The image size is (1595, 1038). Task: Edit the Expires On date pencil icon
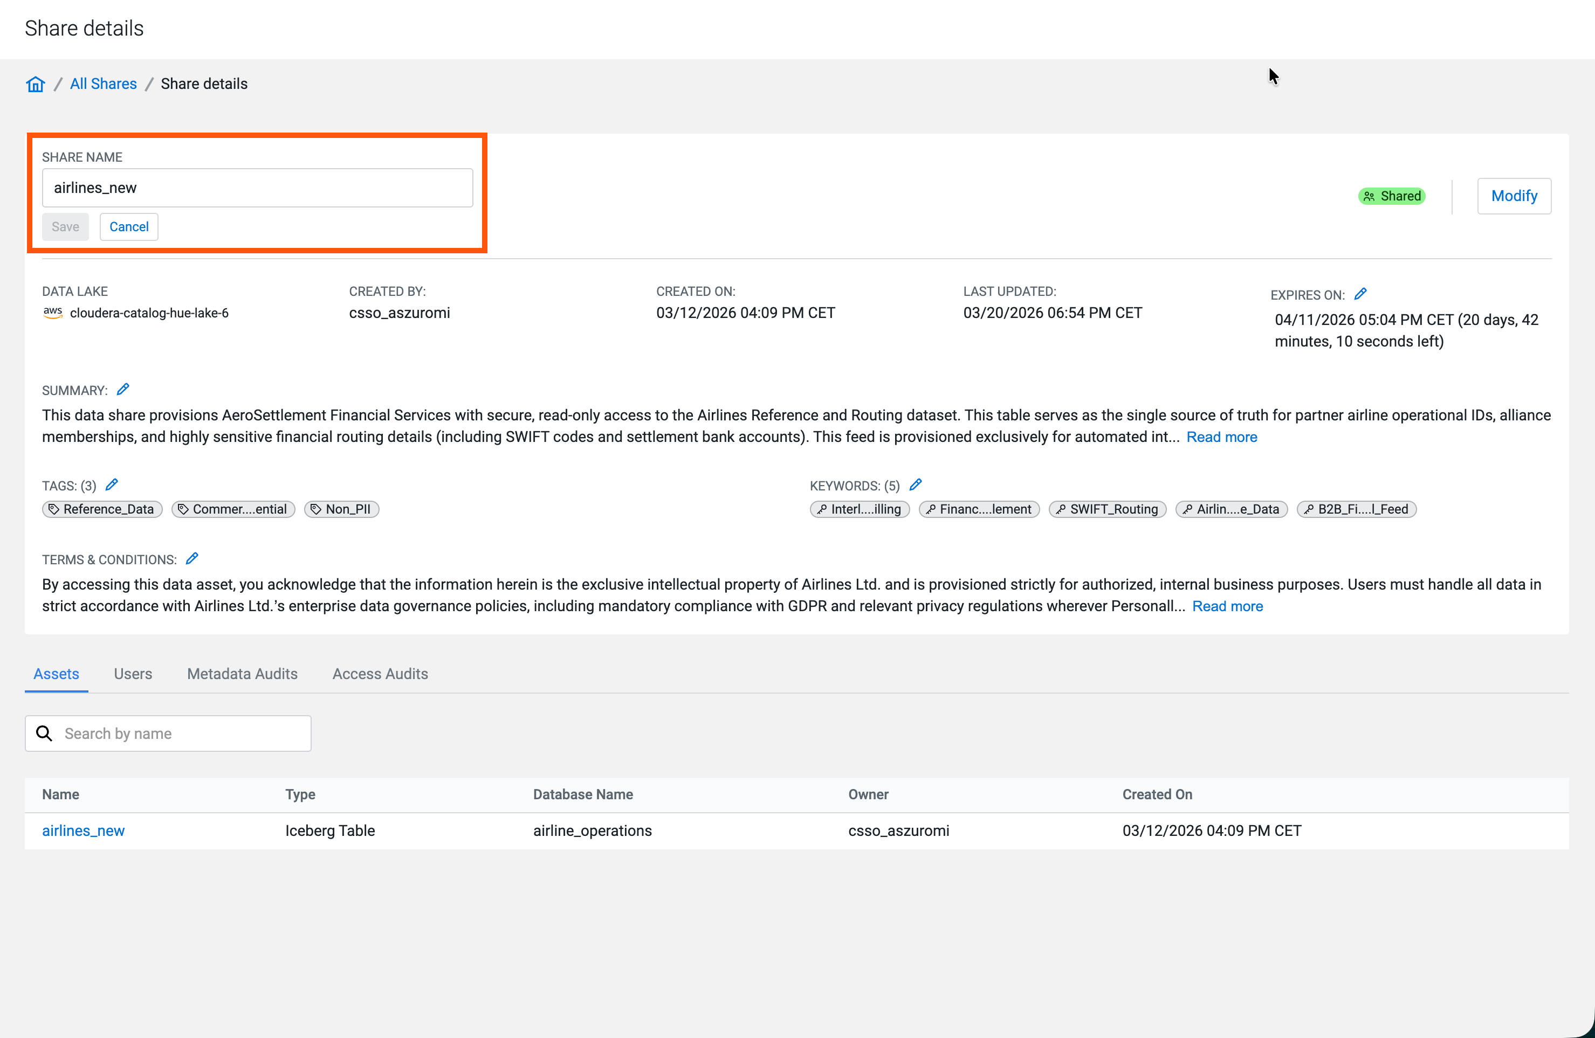pos(1360,294)
